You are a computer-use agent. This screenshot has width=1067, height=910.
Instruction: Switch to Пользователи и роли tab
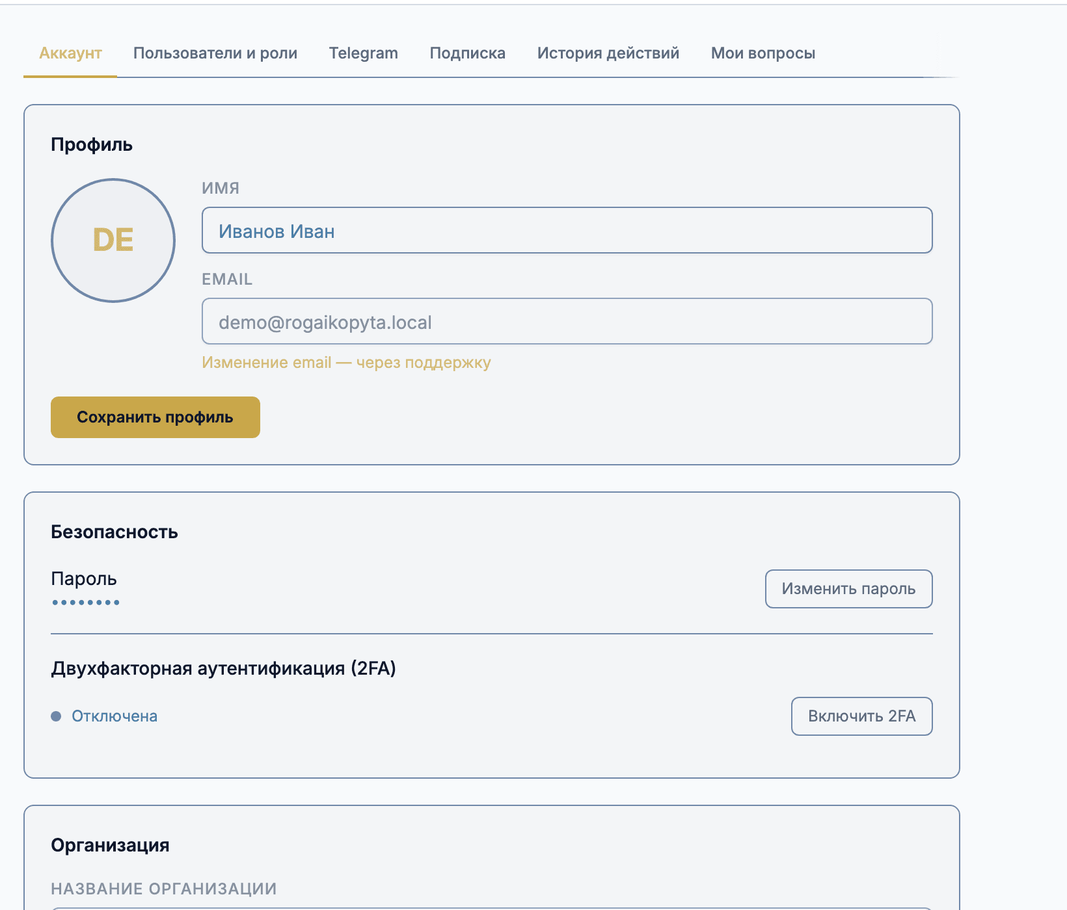(x=215, y=53)
